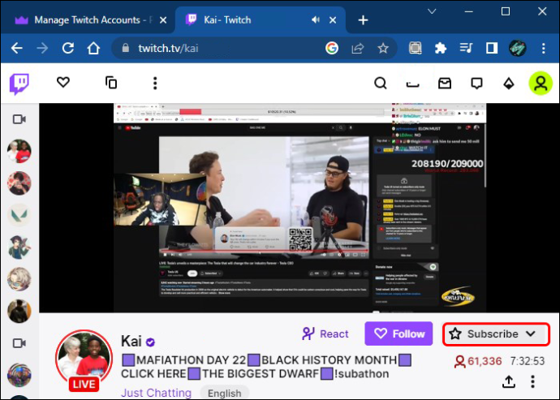This screenshot has height=400, width=560.
Task: Click the 7:32:53 stream uptime
Action: coord(528,361)
